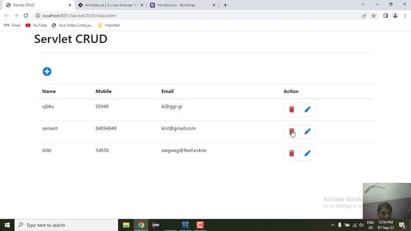Open the Imported bookmarks folder

(x=109, y=25)
